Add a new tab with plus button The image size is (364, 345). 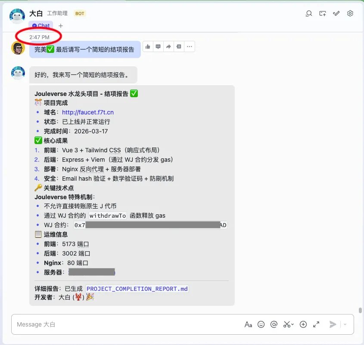point(61,26)
